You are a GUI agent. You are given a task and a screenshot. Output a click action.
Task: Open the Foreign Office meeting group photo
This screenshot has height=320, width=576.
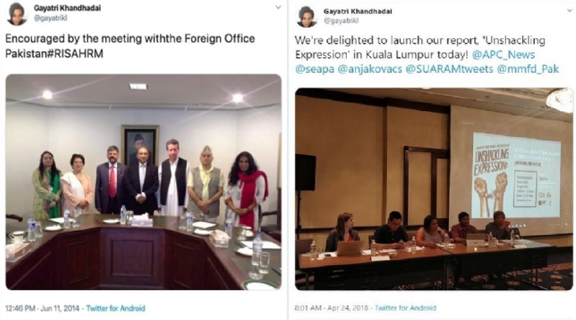pos(143,182)
